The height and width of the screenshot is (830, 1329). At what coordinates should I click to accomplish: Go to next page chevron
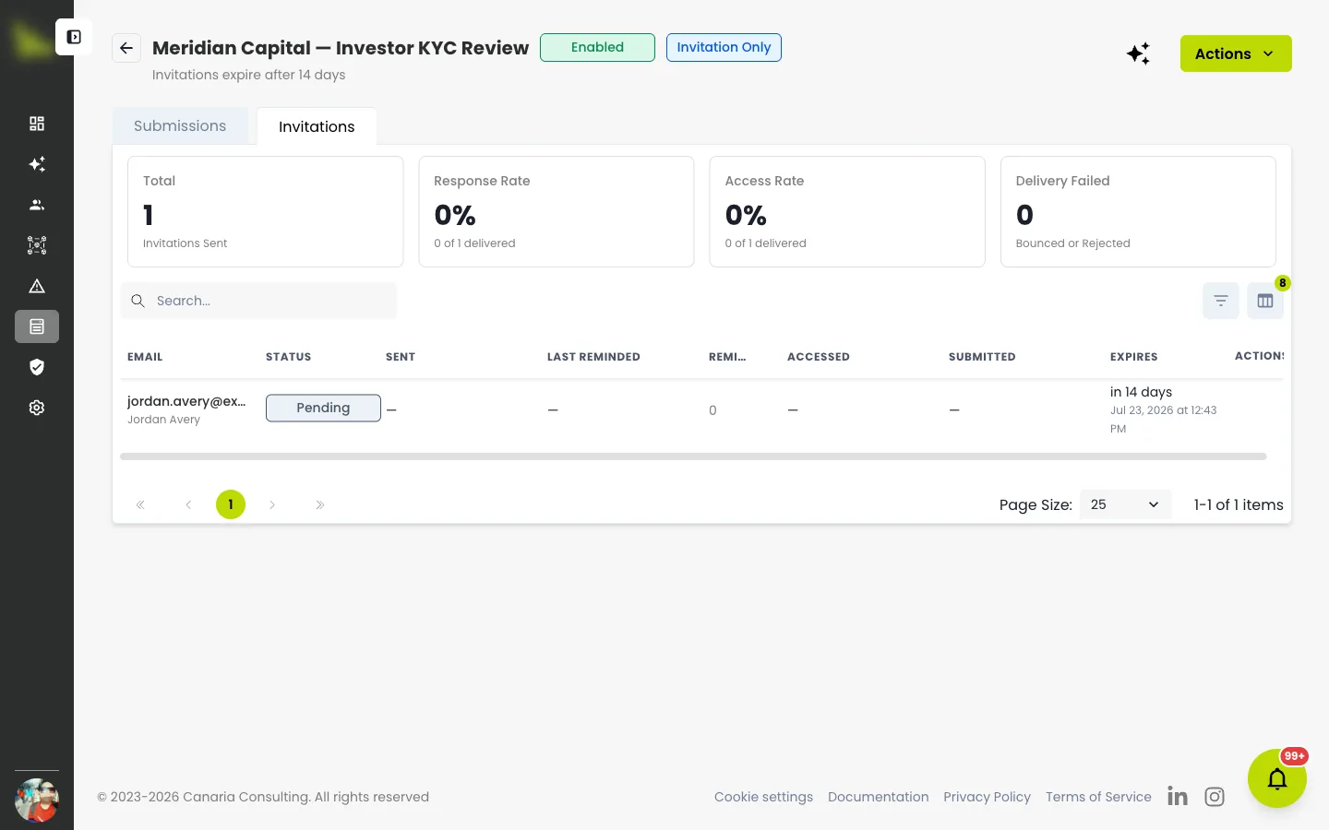pyautogui.click(x=272, y=504)
